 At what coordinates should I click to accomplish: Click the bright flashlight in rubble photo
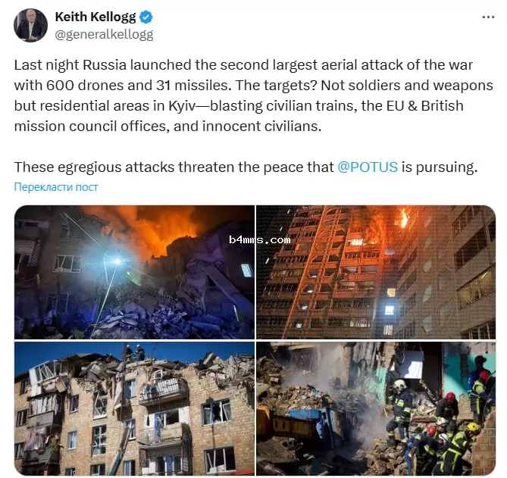tap(117, 261)
